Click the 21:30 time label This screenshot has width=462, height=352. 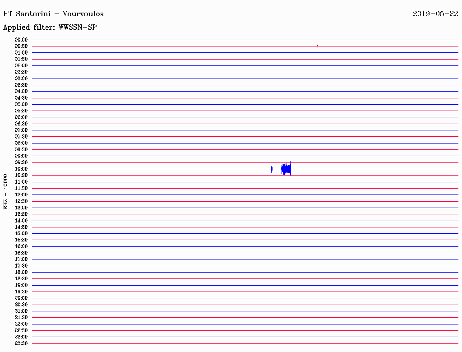tap(21, 318)
